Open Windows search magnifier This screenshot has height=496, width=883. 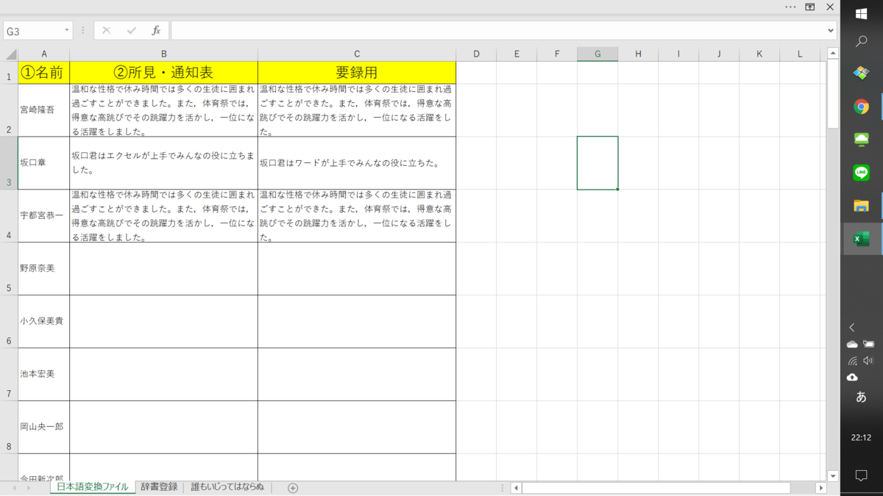coord(861,42)
